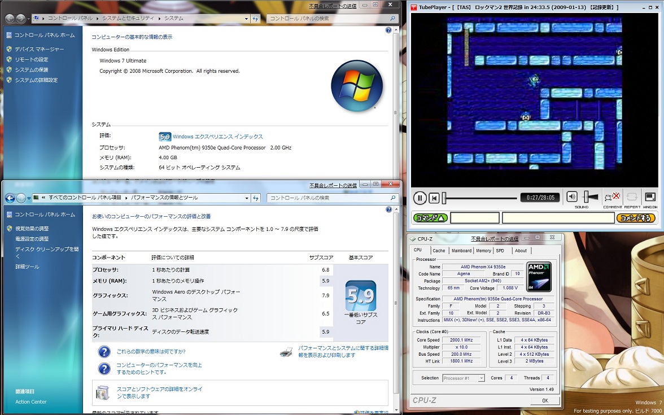Select the CPU tab in CPU-Z
664x415 pixels.
point(418,250)
